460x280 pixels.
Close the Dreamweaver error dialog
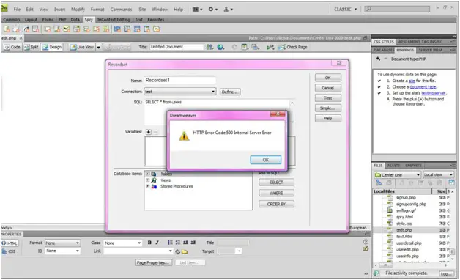click(x=278, y=114)
